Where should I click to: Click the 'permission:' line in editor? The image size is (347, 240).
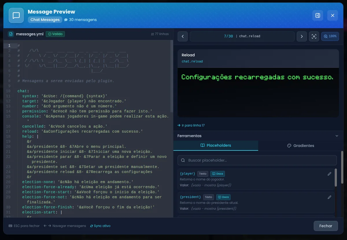[87, 111]
